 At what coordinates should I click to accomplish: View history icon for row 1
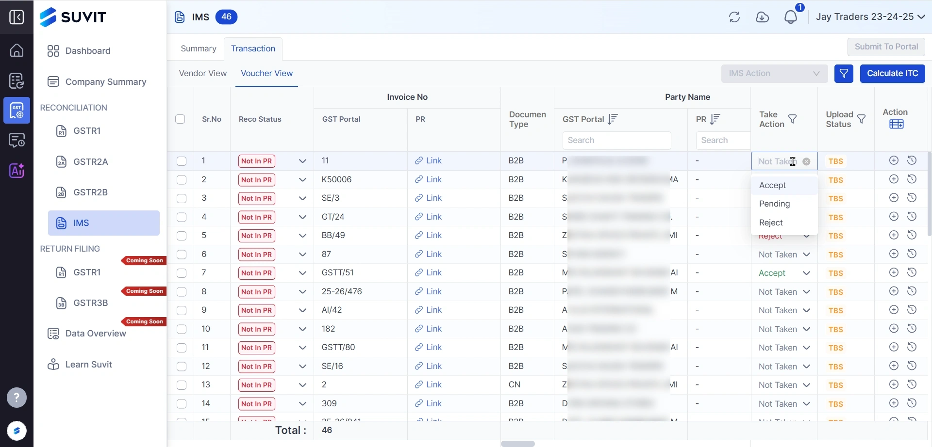[912, 160]
